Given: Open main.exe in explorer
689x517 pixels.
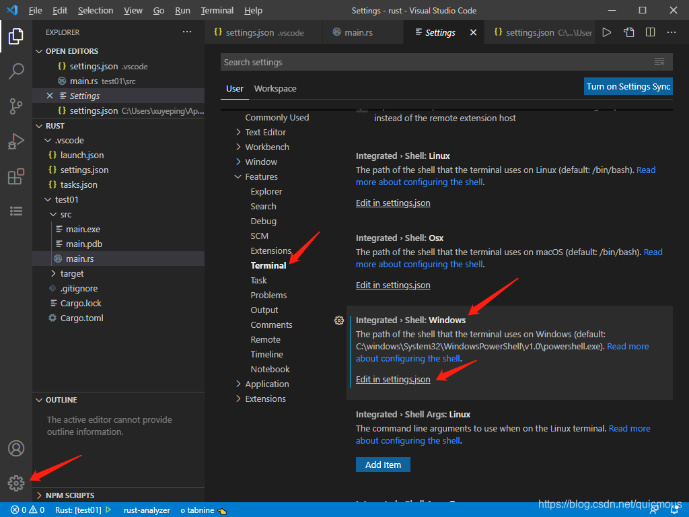Looking at the screenshot, I should tap(83, 229).
